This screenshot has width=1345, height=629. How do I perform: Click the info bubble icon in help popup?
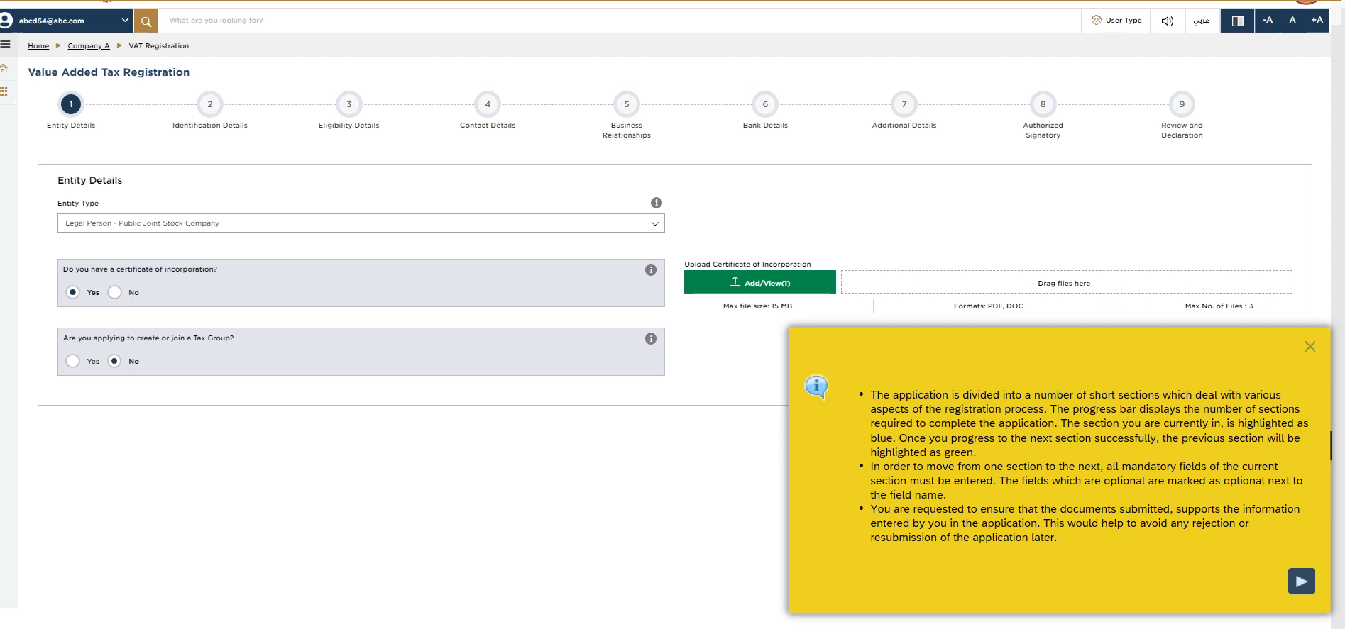click(817, 387)
